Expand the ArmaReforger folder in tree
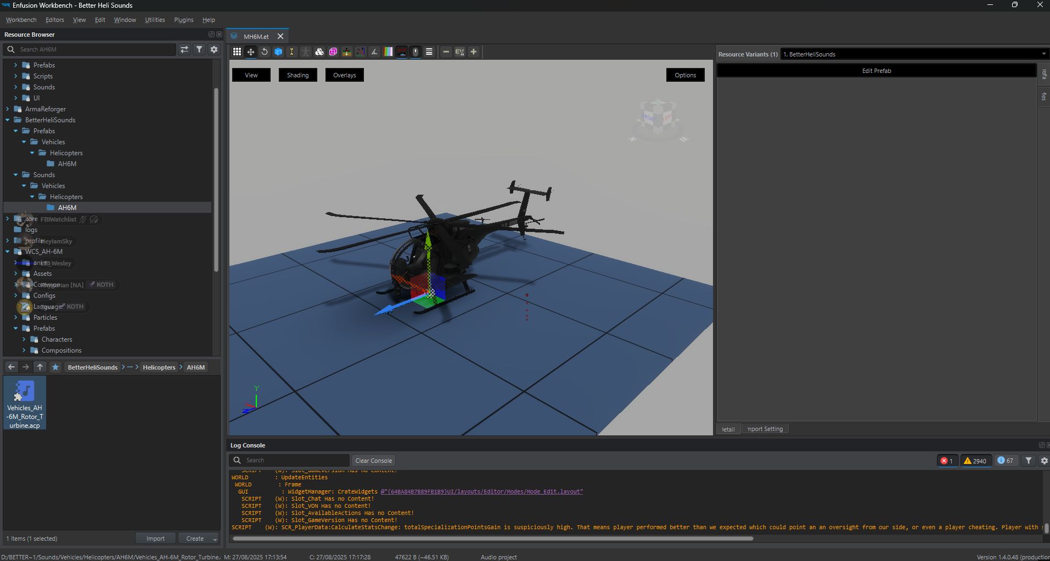The width and height of the screenshot is (1050, 561). (x=8, y=109)
